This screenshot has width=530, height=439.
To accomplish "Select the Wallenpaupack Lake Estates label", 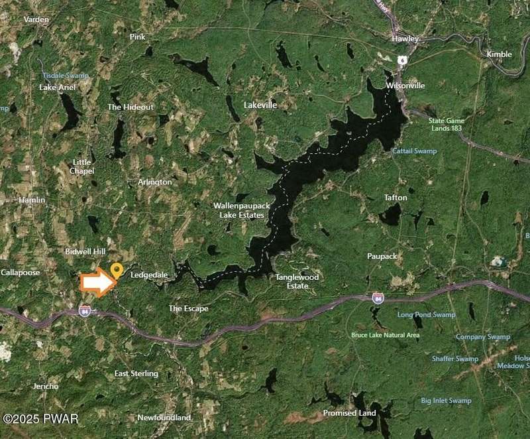I will pyautogui.click(x=242, y=210).
